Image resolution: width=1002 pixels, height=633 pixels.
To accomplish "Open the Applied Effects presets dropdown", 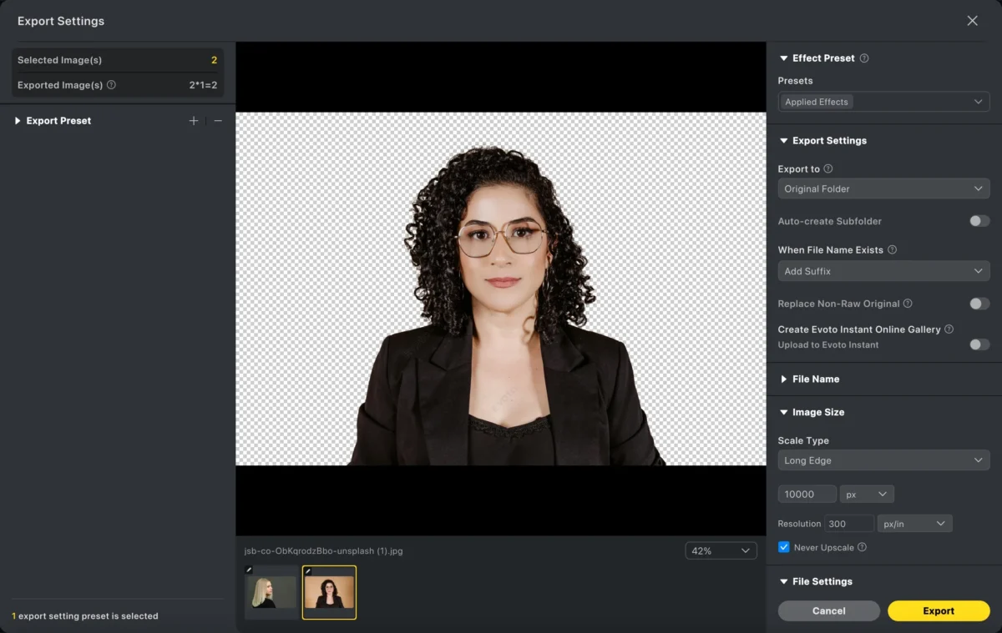I will (883, 102).
